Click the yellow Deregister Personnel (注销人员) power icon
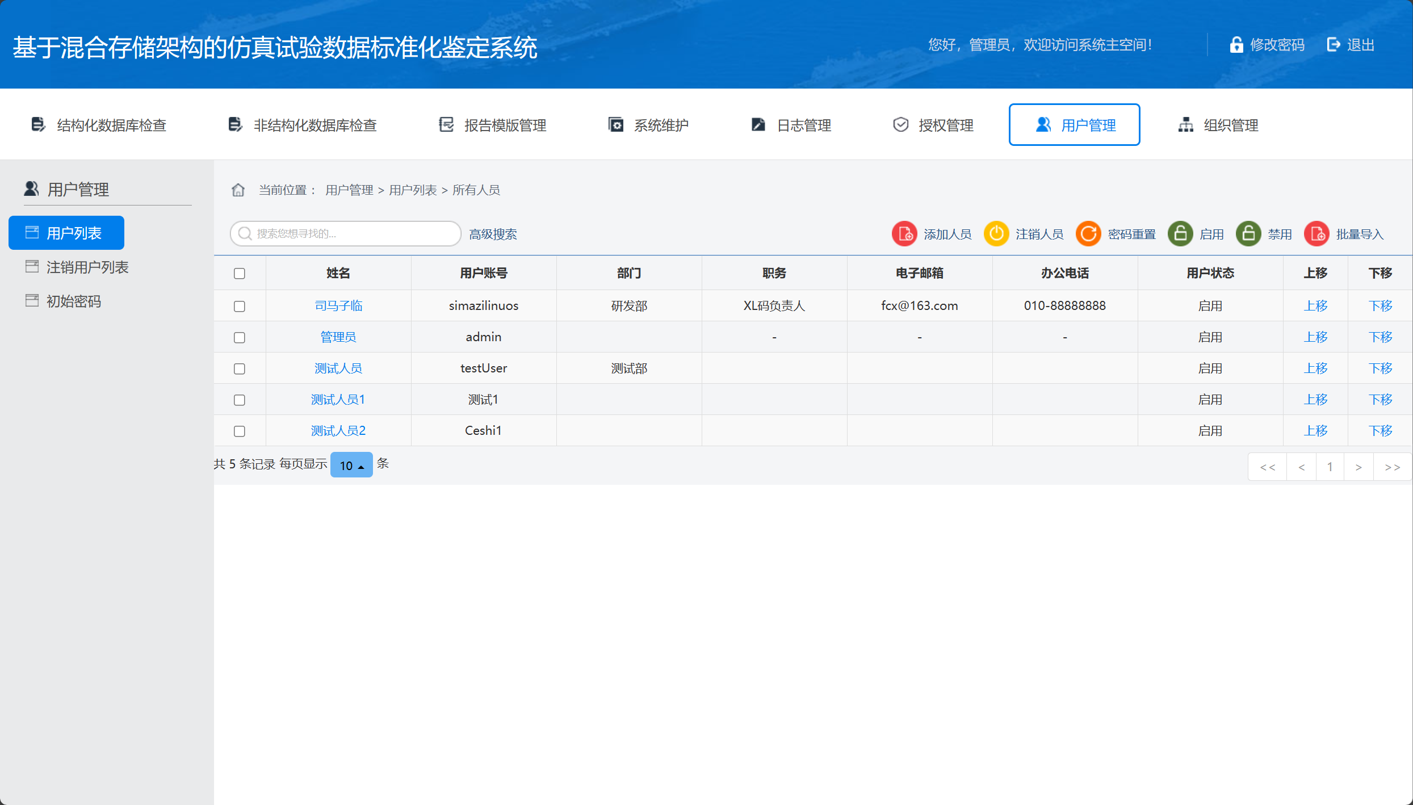Viewport: 1413px width, 805px height. click(x=996, y=234)
